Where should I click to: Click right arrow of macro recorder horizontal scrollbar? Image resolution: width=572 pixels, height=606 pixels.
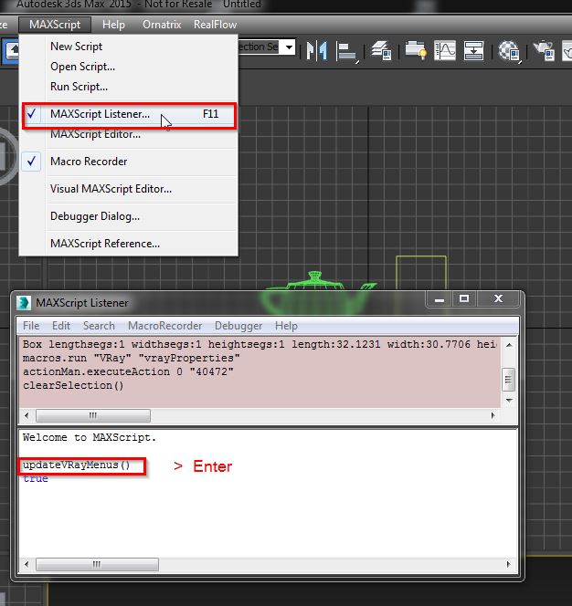coord(493,416)
